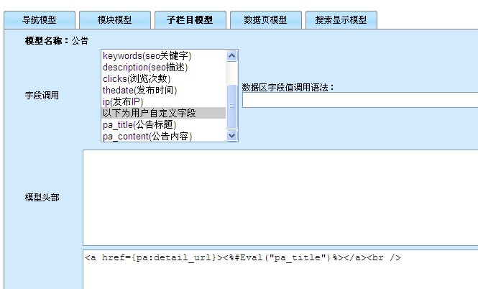Select the 以下为用户自定义字段 list entry
Screen dimensions: 478x289
tap(154, 113)
